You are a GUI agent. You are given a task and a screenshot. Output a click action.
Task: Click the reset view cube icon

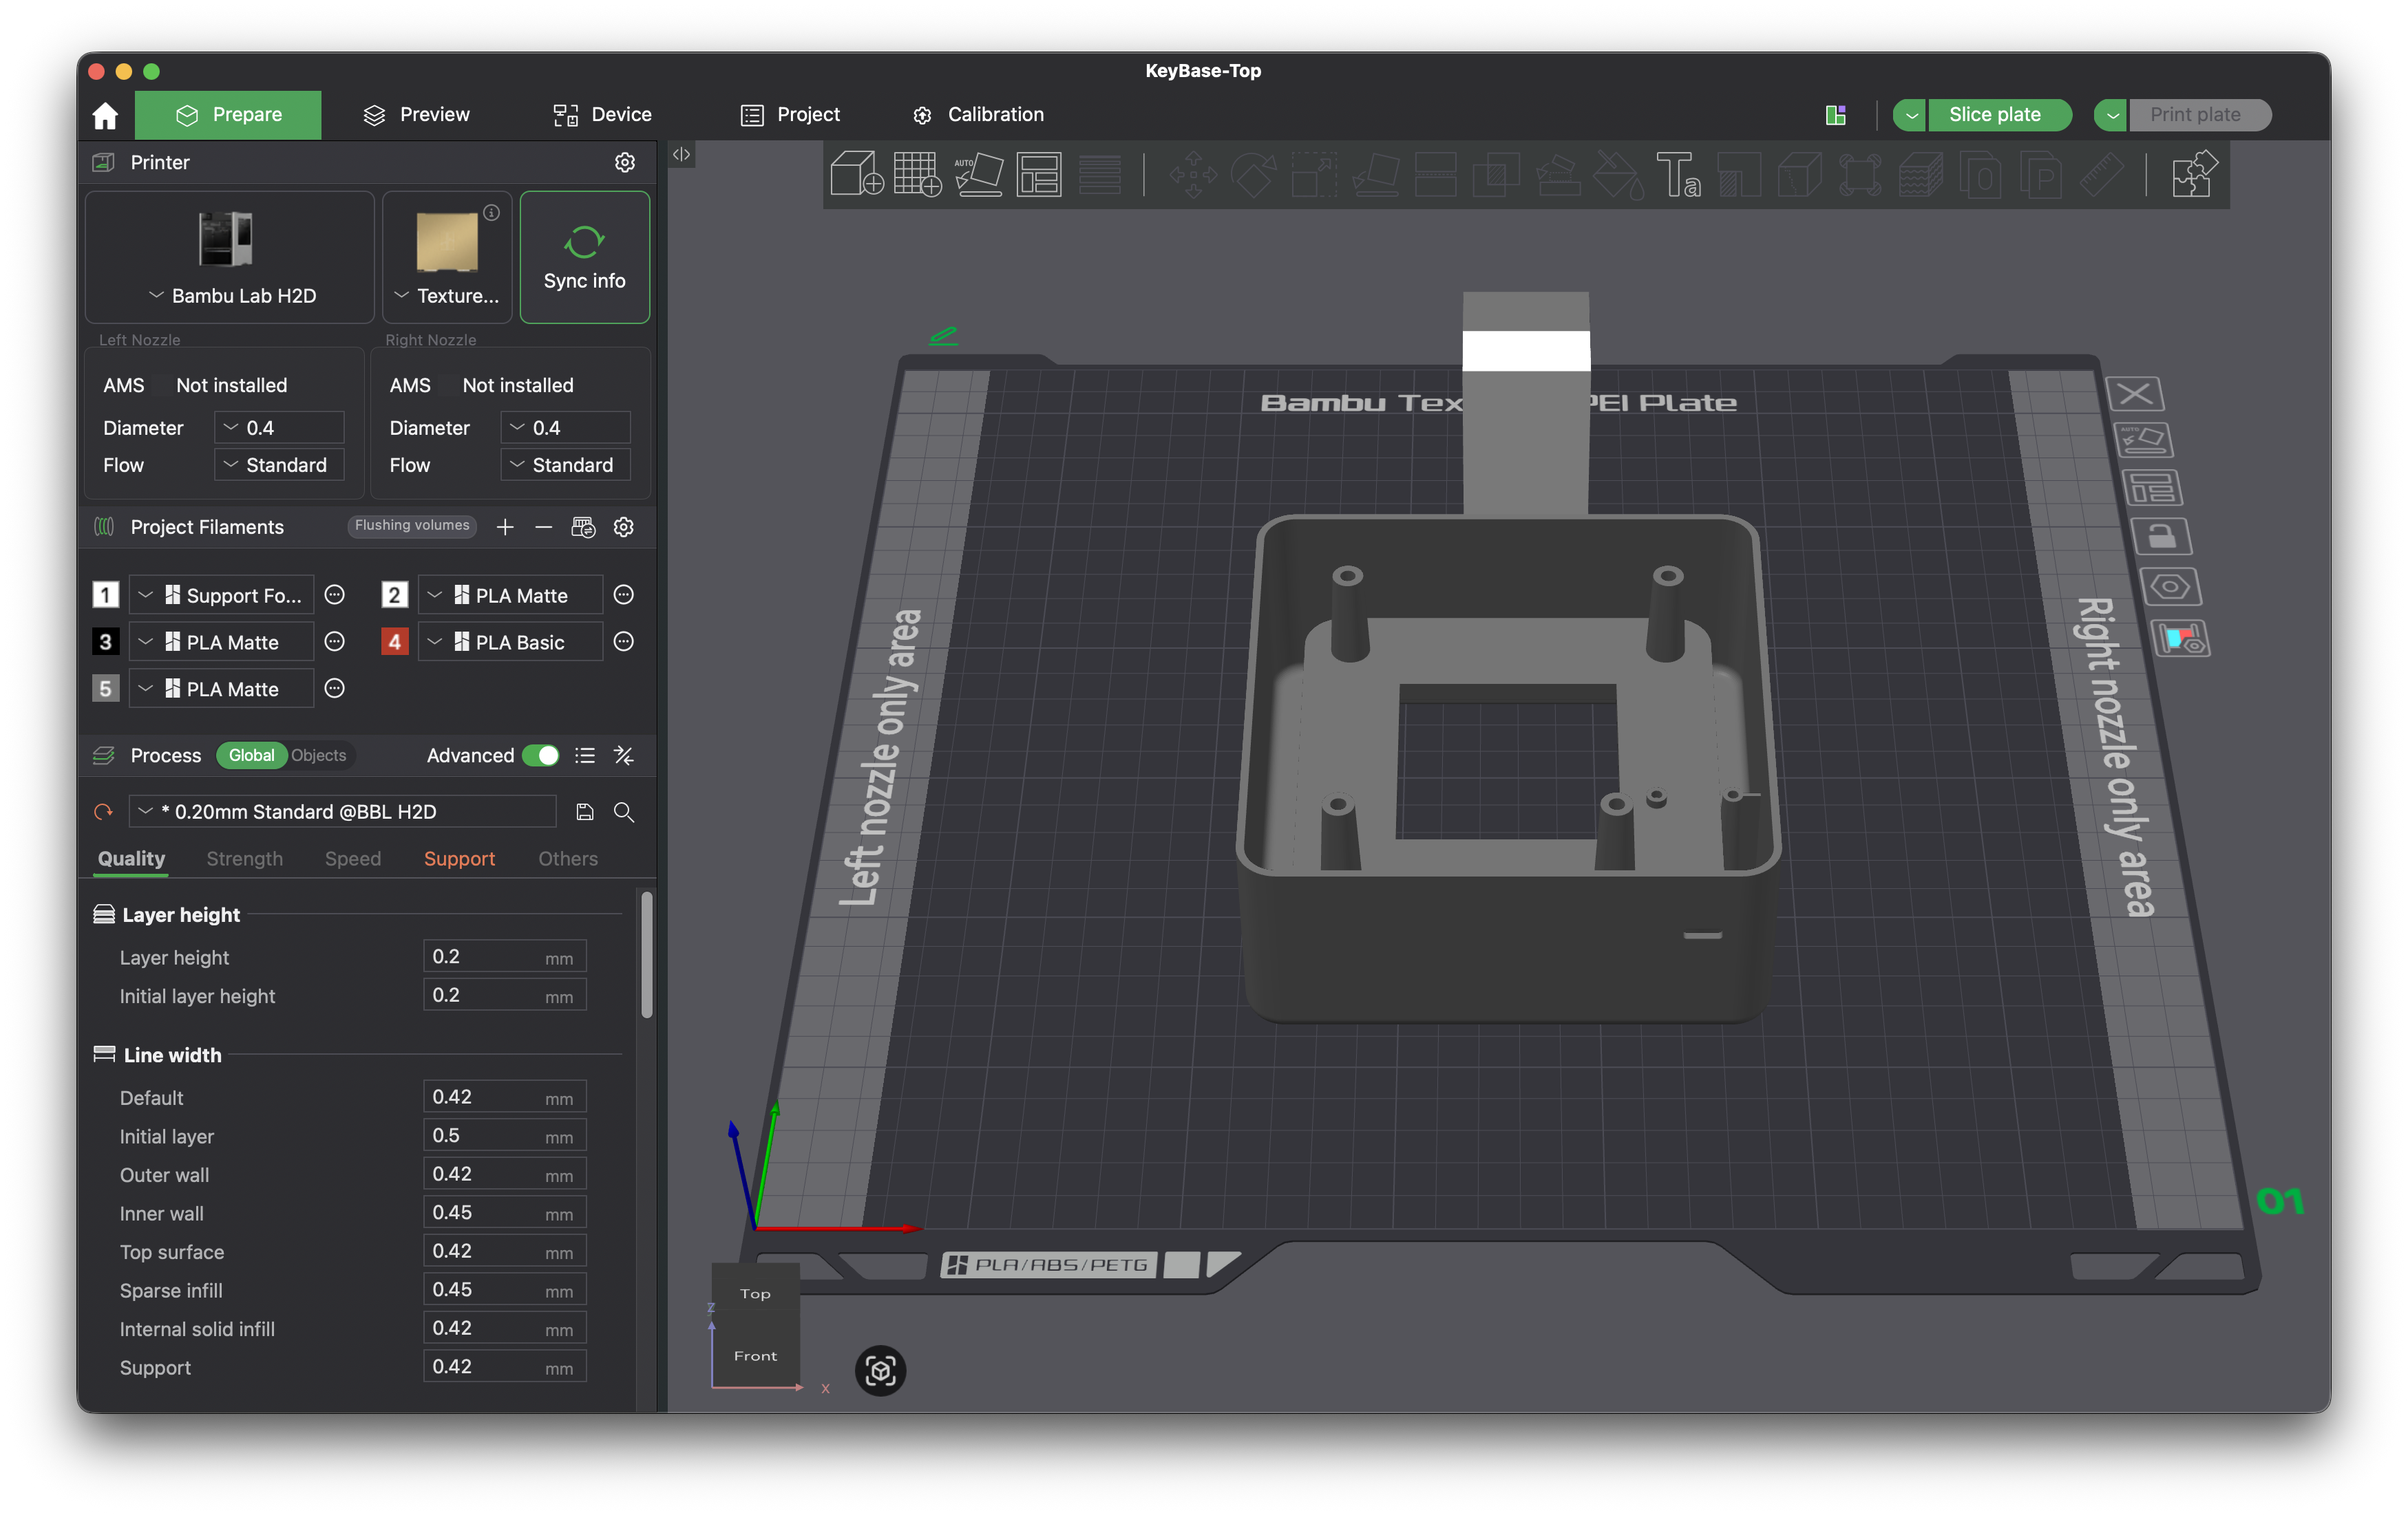pos(880,1370)
